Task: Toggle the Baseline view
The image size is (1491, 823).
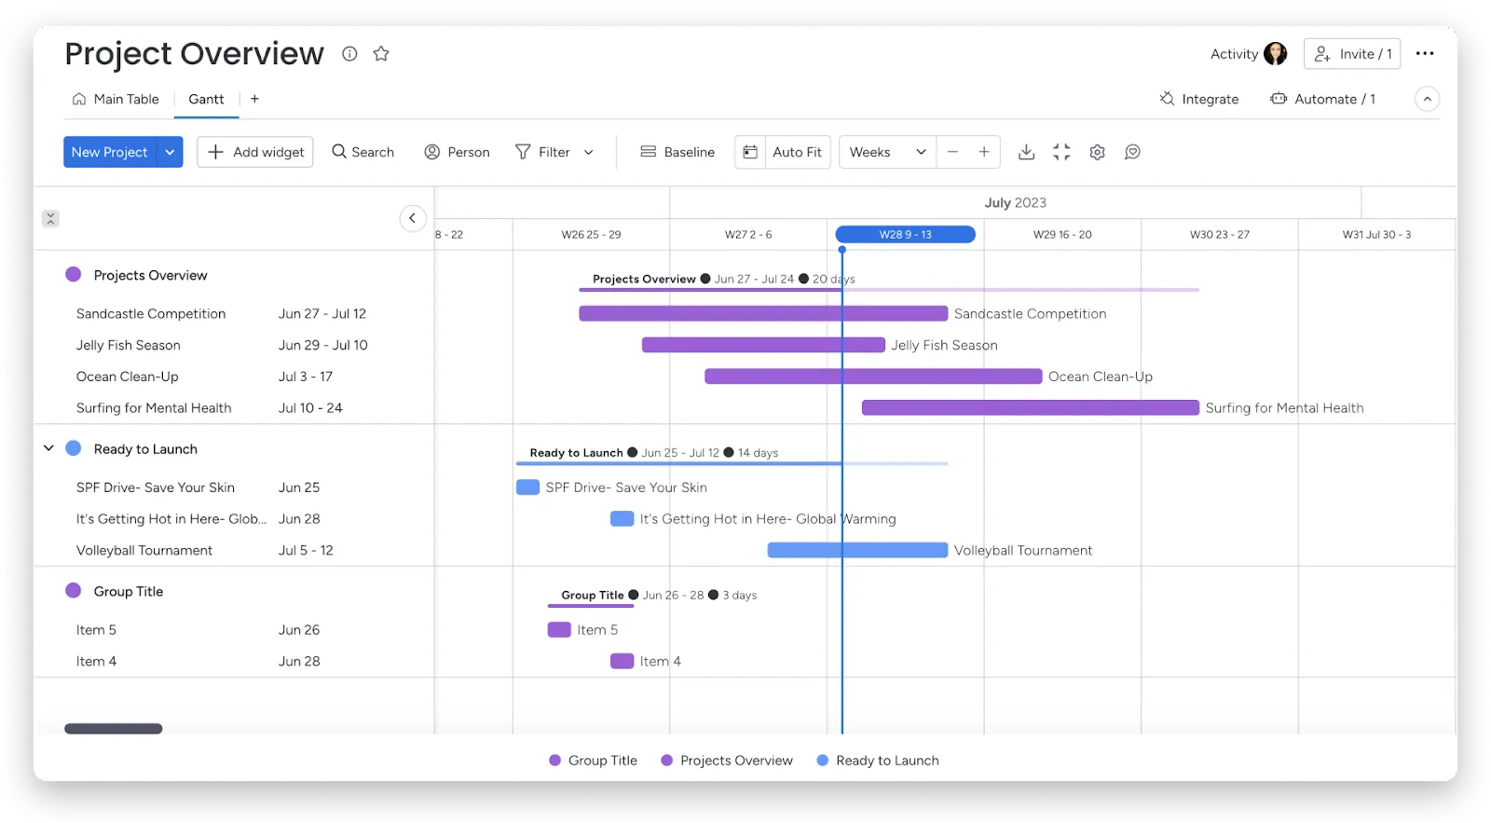Action: pyautogui.click(x=677, y=152)
